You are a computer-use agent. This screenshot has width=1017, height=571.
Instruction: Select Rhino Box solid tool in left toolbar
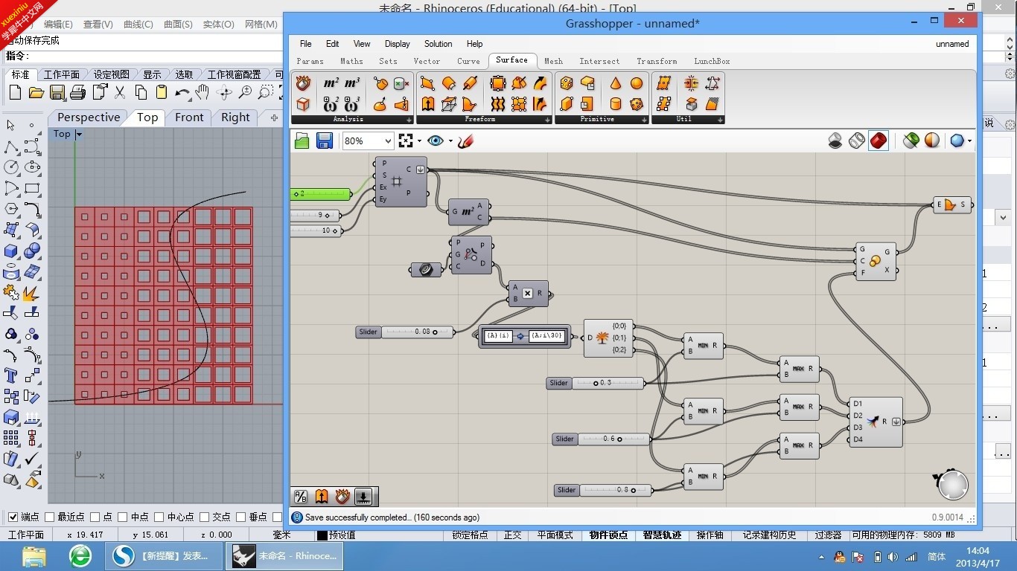(x=11, y=251)
